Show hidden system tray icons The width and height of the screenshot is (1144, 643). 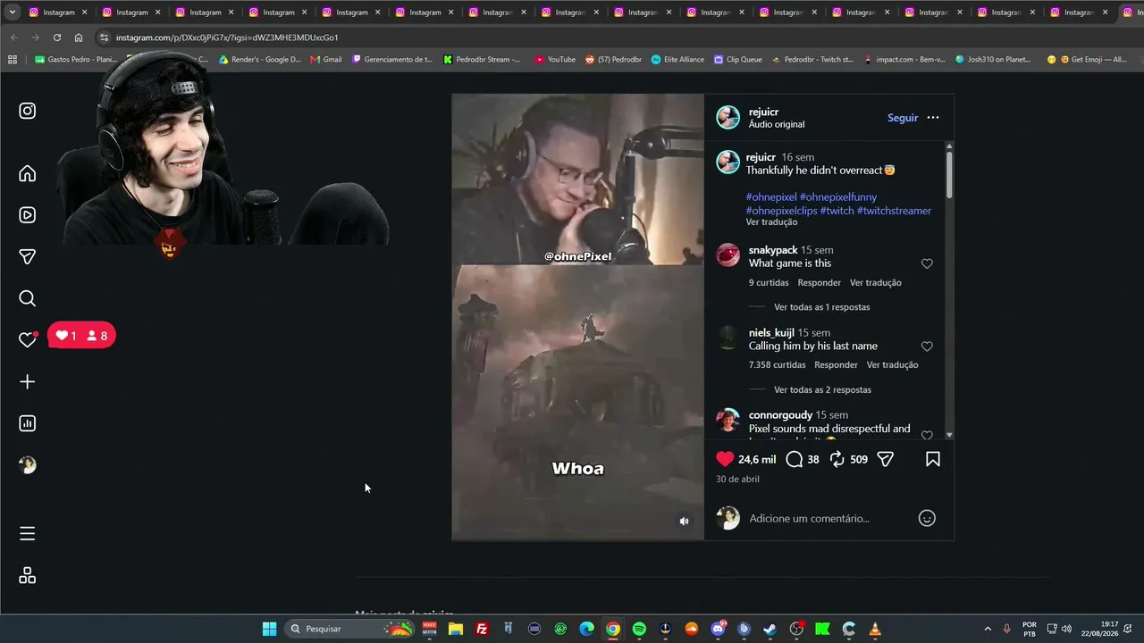pyautogui.click(x=988, y=629)
